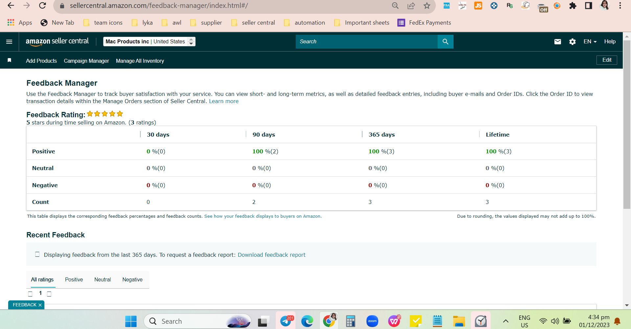Image resolution: width=631 pixels, height=329 pixels.
Task: Open the Chrome profile avatar
Action: pos(604,5)
